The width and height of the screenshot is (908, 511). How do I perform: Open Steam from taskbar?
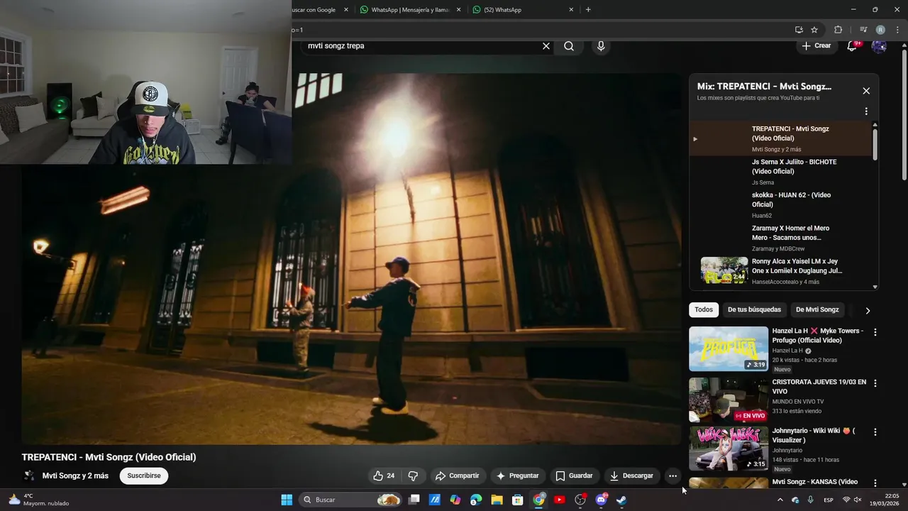621,500
